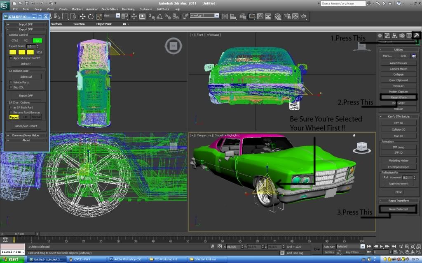The image size is (422, 263).
Task: Open the Utilities panel hammer tab
Action: pyautogui.click(x=416, y=35)
